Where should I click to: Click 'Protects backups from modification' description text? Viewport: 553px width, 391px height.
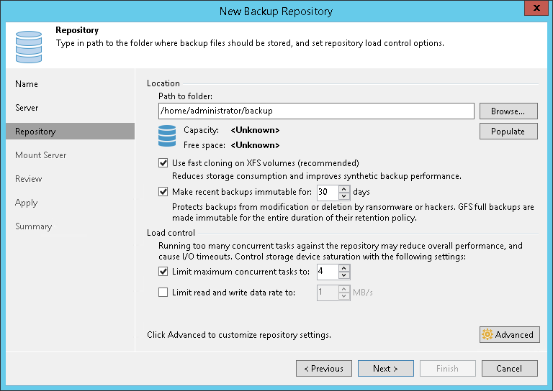pos(353,212)
